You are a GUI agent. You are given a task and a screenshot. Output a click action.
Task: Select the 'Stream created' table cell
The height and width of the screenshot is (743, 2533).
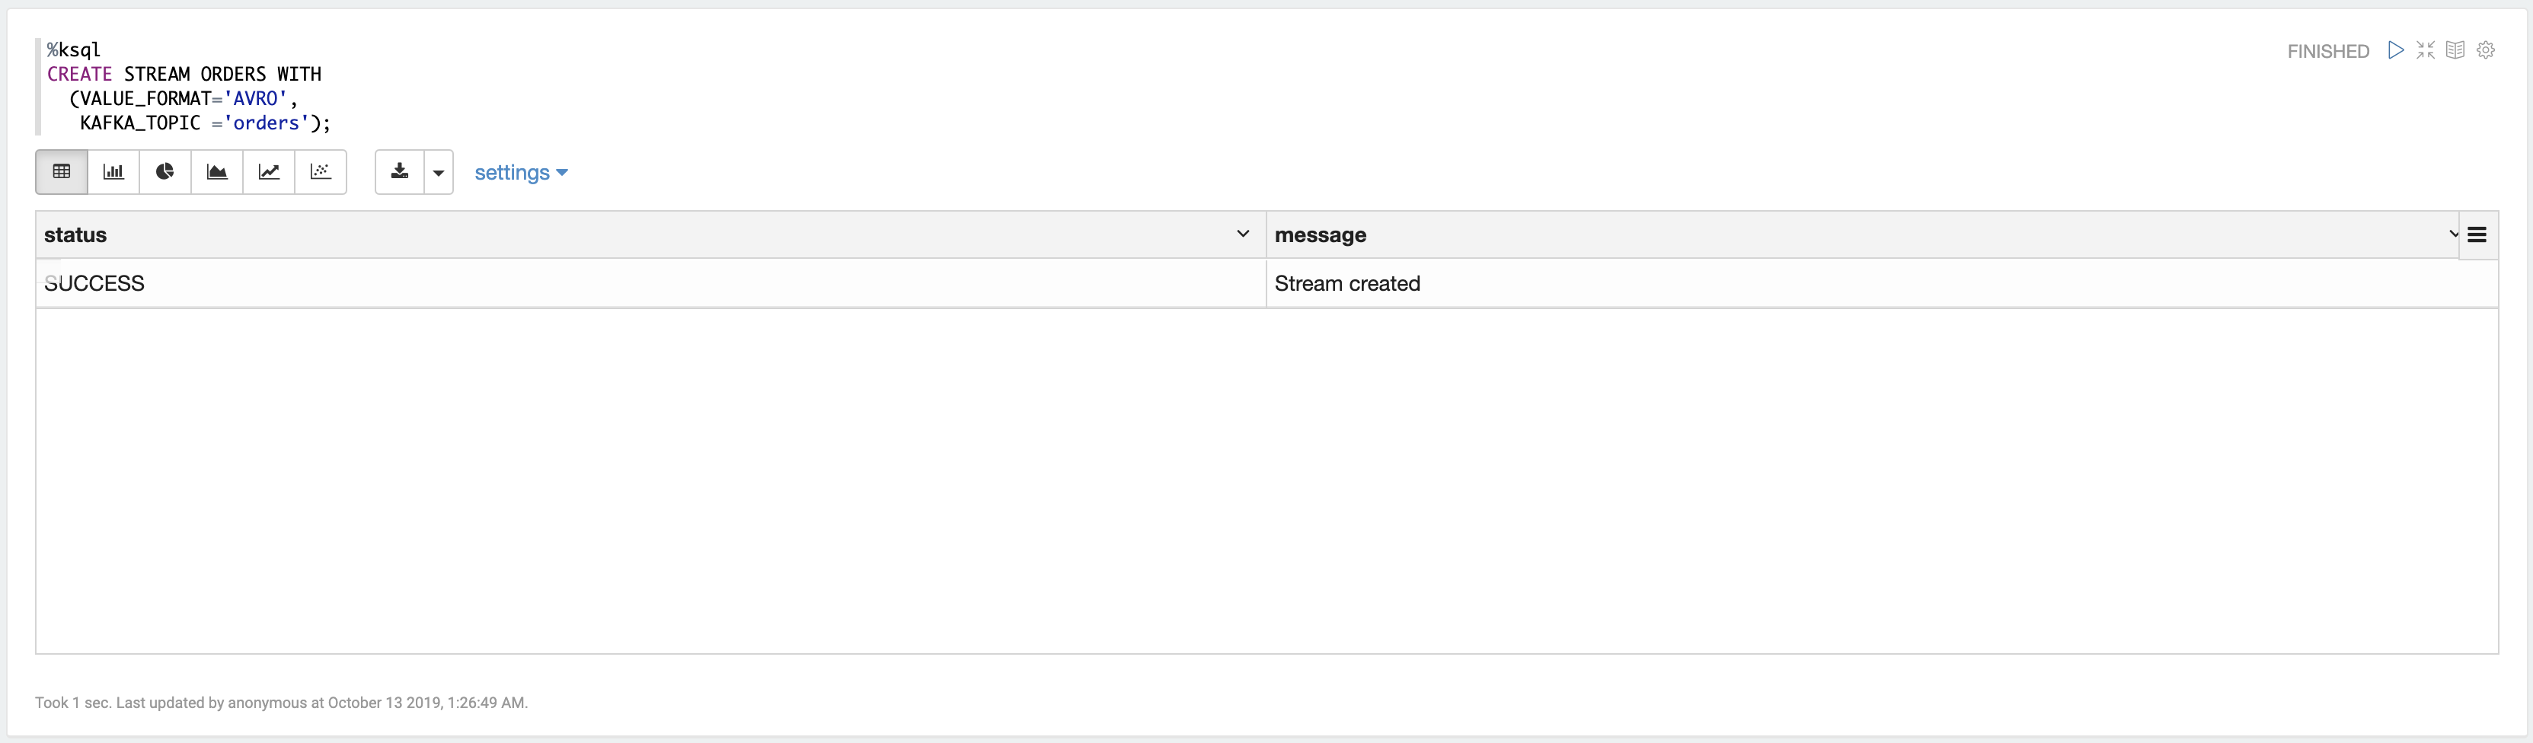(x=1347, y=284)
